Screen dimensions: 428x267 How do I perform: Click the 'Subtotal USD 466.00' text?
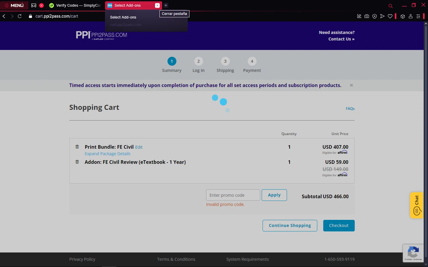pos(325,196)
